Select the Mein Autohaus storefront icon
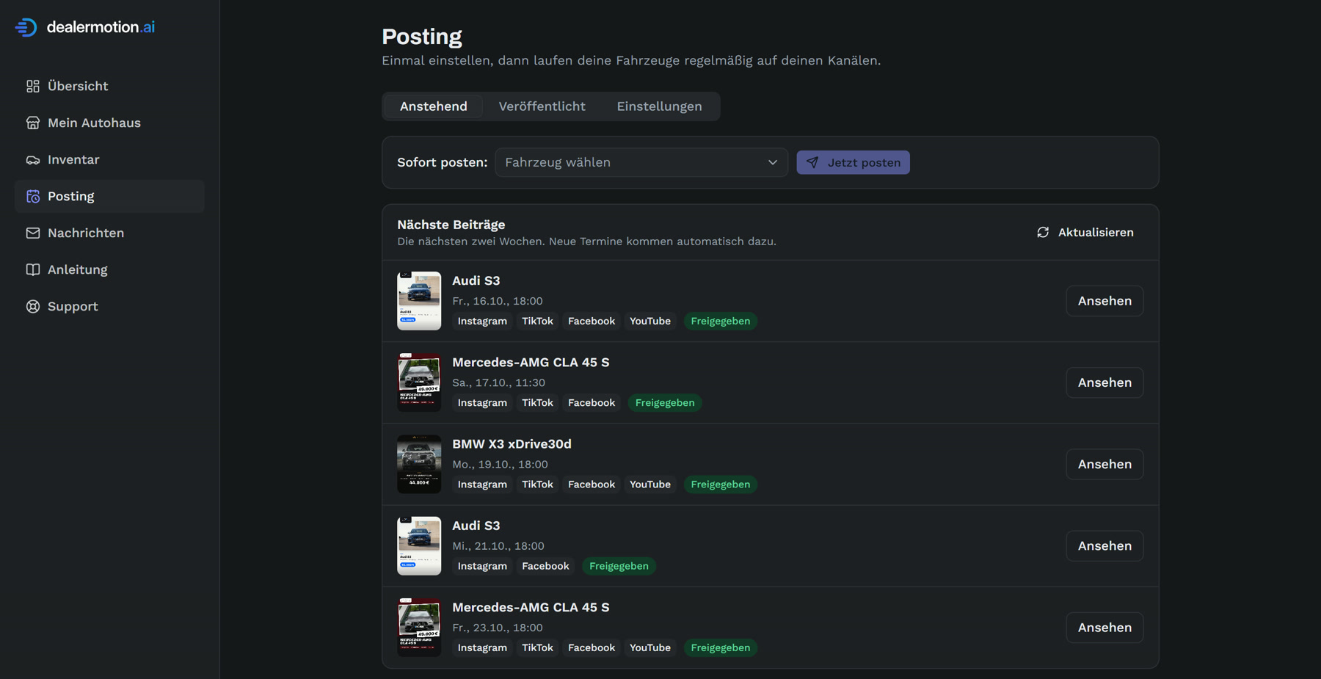Image resolution: width=1321 pixels, height=679 pixels. click(x=33, y=123)
